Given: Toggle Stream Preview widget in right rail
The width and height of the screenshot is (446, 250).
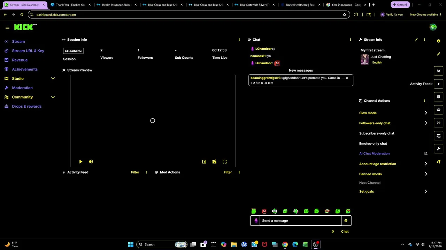Looking at the screenshot, I should (439, 71).
